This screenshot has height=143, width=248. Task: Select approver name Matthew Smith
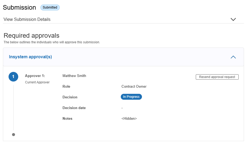[74, 76]
